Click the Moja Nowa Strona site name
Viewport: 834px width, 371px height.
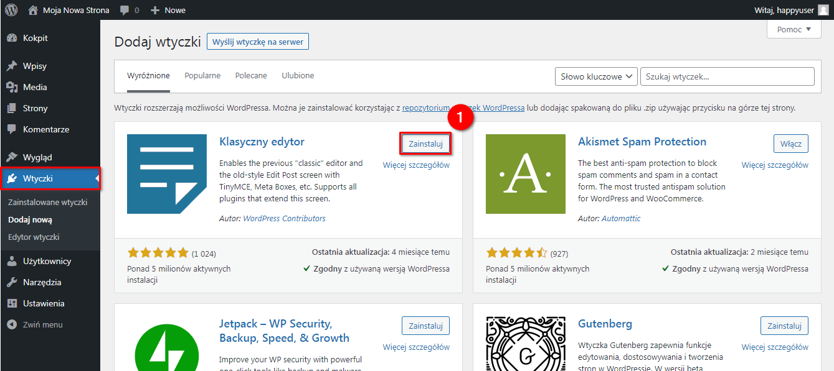pyautogui.click(x=76, y=10)
